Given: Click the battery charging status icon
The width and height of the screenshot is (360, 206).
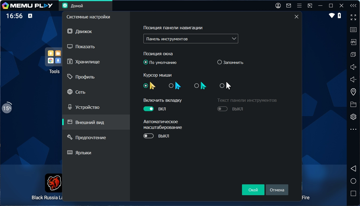Looking at the screenshot, I should [x=339, y=16].
